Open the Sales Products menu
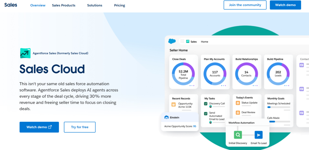Viewport: 309px width, 150px height. 64,5
